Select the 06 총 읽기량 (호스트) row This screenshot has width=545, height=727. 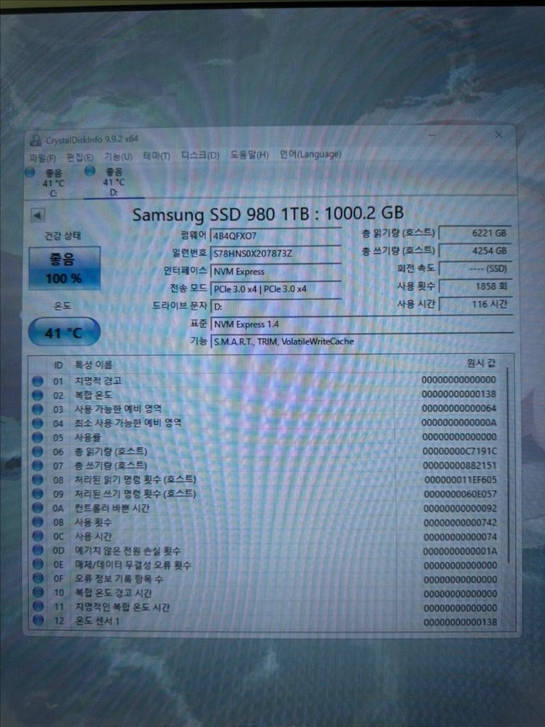point(267,451)
